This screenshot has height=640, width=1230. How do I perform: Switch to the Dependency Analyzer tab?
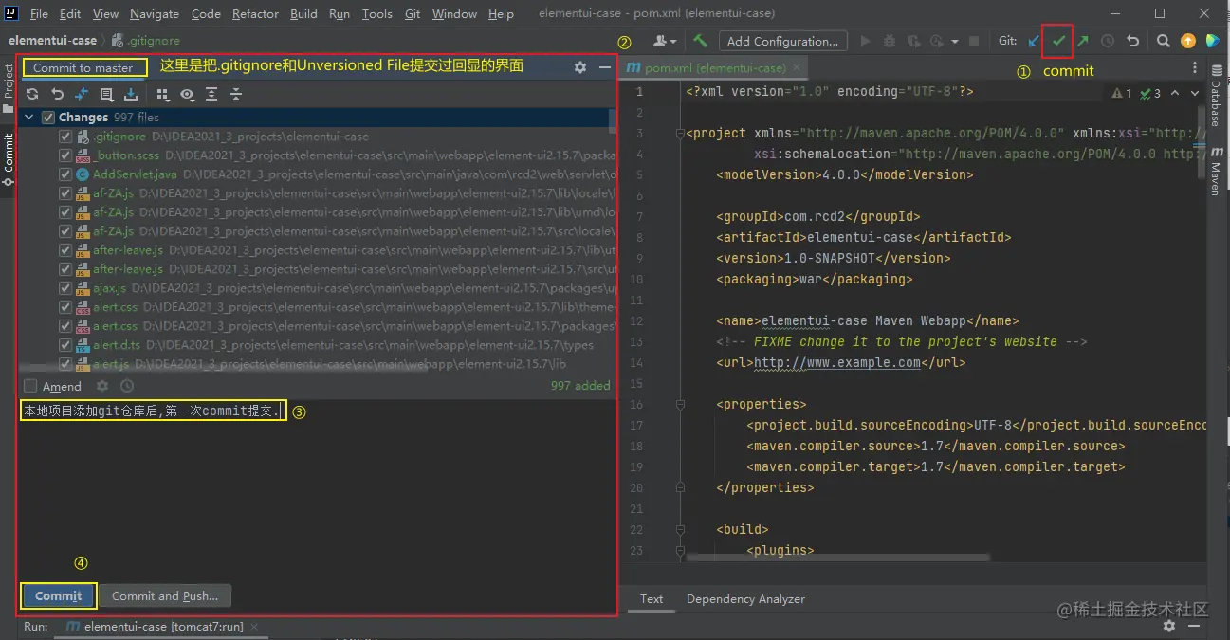[x=745, y=598]
